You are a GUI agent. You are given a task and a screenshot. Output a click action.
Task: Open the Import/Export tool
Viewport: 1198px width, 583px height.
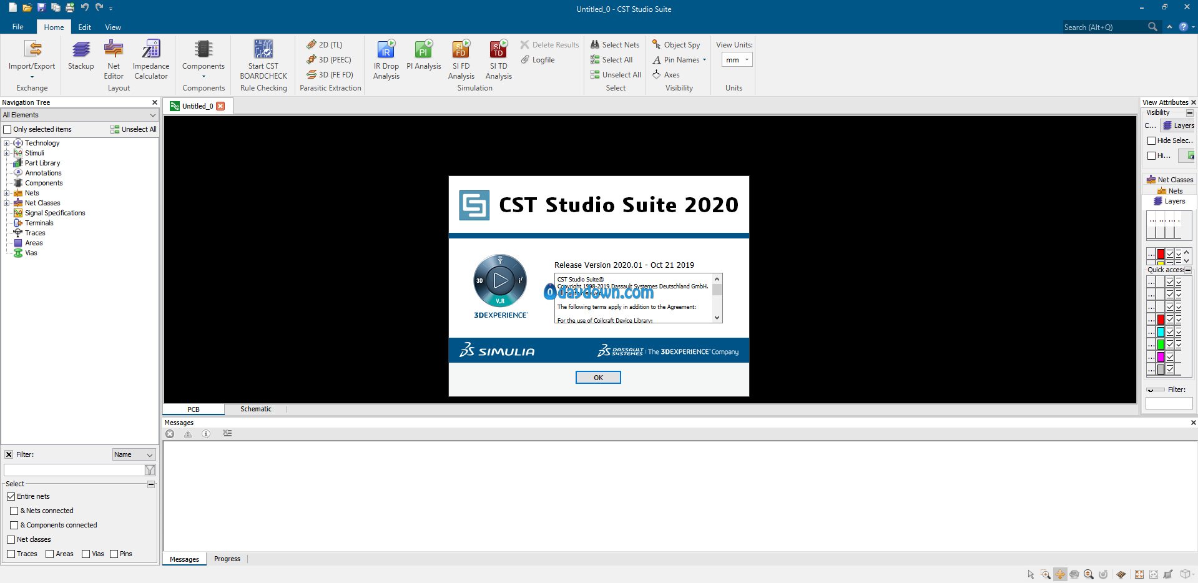(32, 59)
